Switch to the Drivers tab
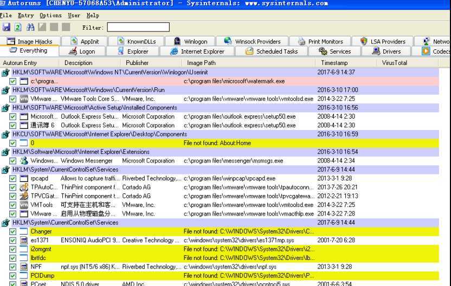 tap(386, 51)
